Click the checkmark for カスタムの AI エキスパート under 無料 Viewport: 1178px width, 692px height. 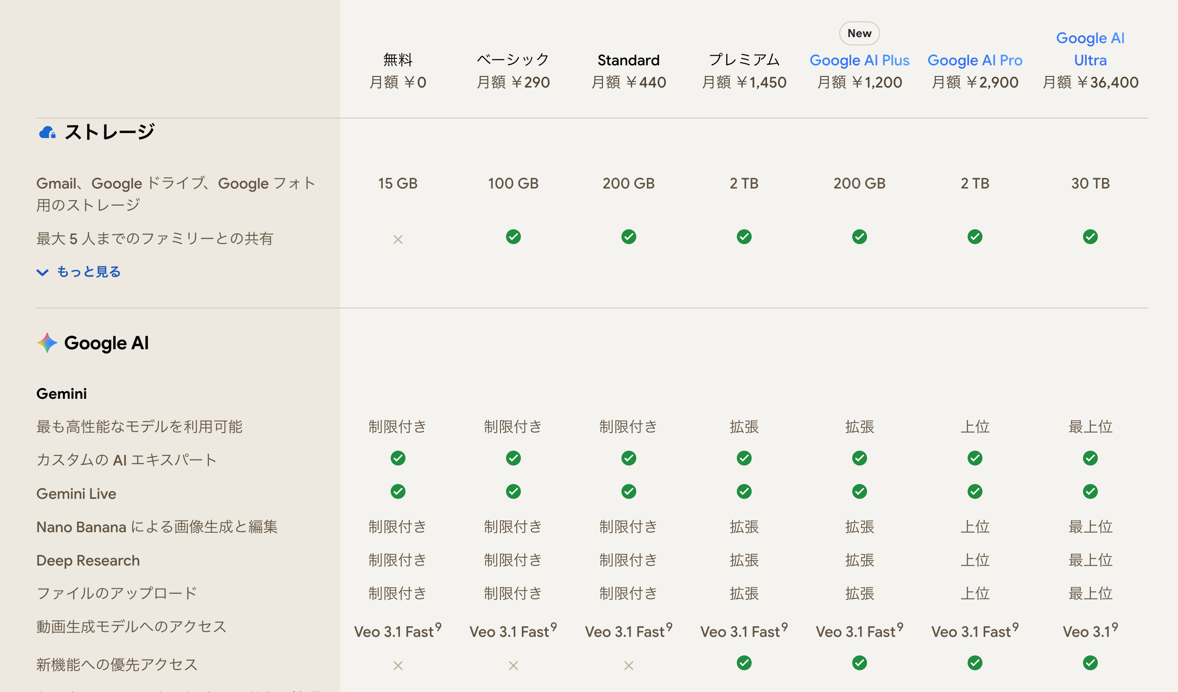[x=398, y=459]
